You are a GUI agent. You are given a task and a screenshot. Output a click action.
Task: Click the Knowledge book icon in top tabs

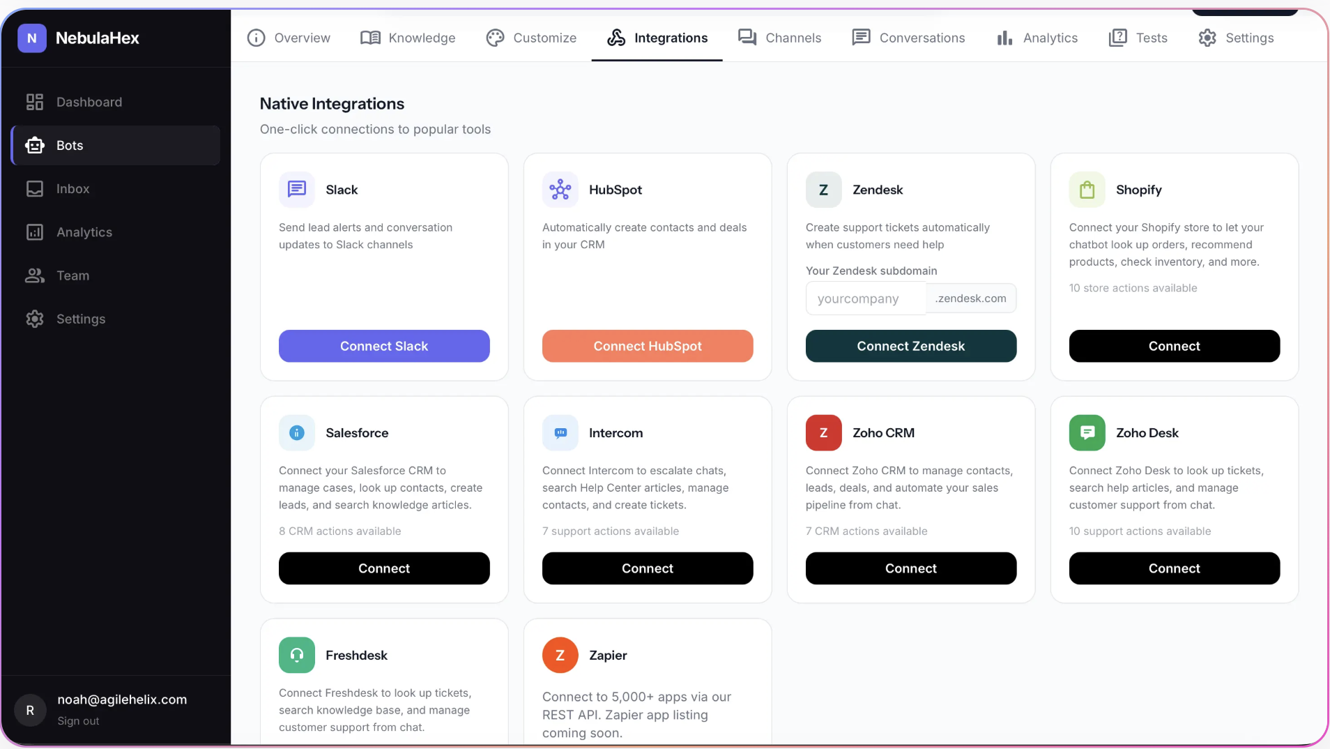pyautogui.click(x=371, y=38)
